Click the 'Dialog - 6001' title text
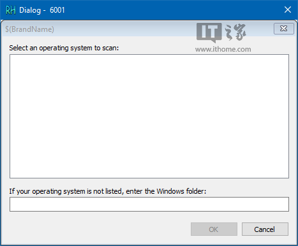This screenshot has height=246, width=298. pos(42,10)
